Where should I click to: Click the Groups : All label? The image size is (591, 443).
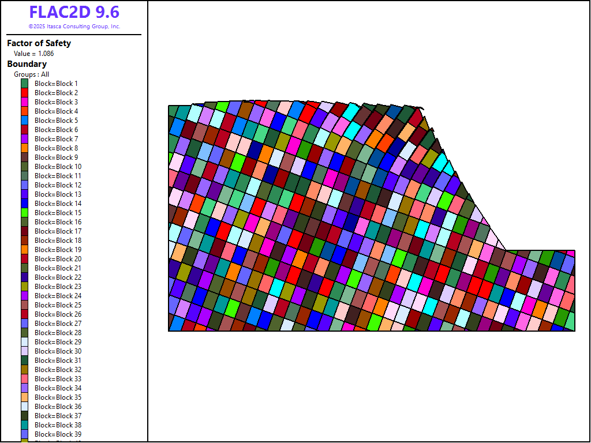[32, 74]
